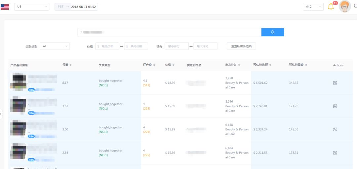The height and width of the screenshot is (169, 357).
Task: Click the action icon in the 171.73 row
Action: [x=335, y=106]
